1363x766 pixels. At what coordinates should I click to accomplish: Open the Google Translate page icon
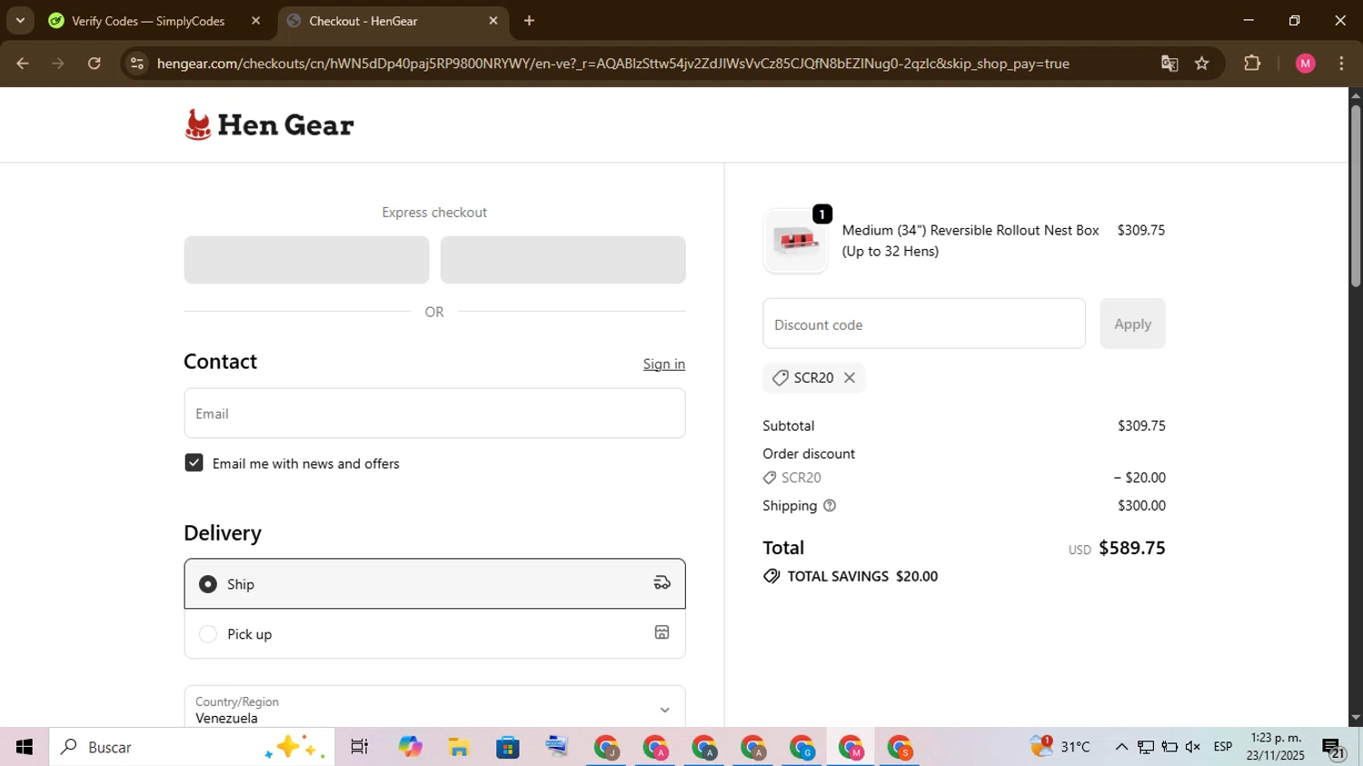tap(1169, 64)
